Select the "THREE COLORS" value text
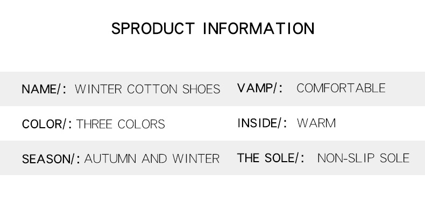 point(121,124)
